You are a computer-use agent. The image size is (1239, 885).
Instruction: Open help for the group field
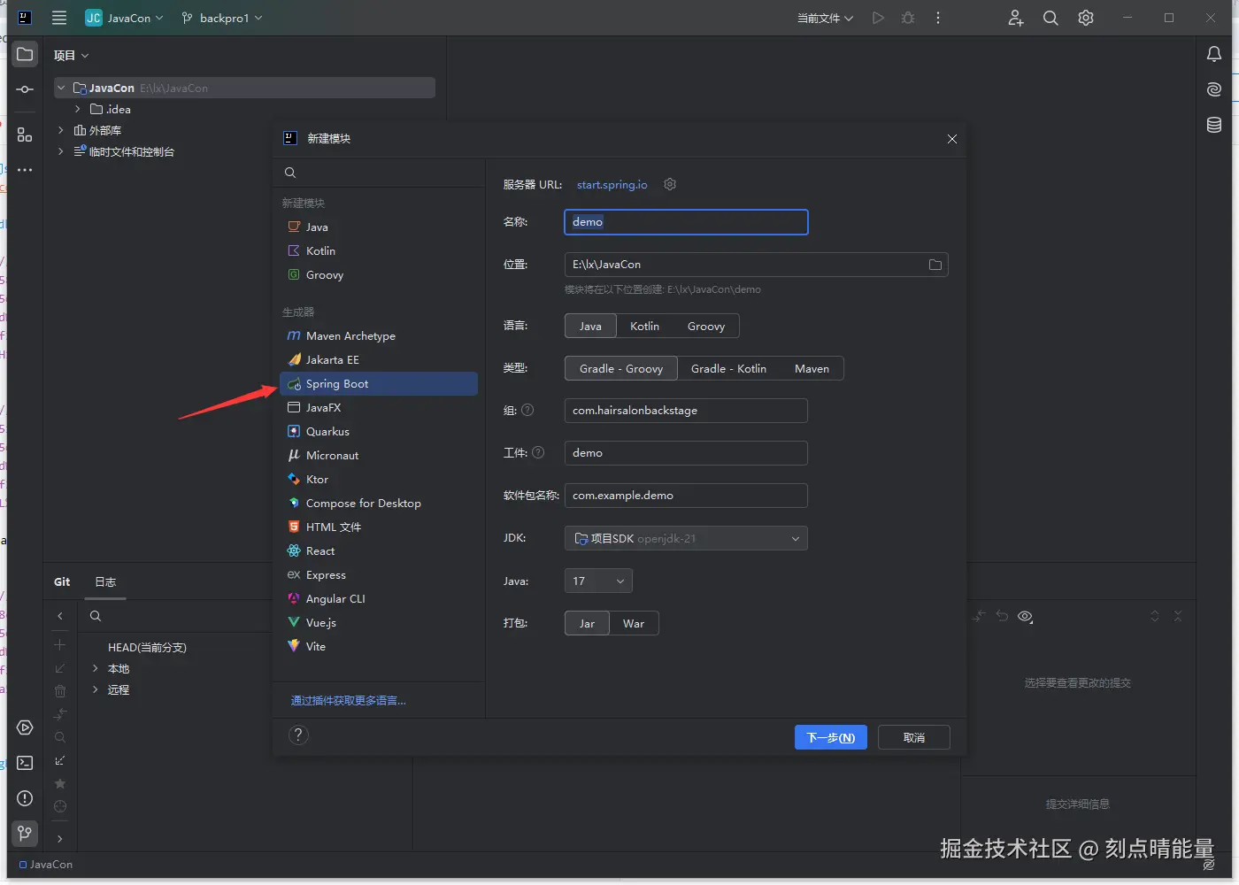point(527,410)
